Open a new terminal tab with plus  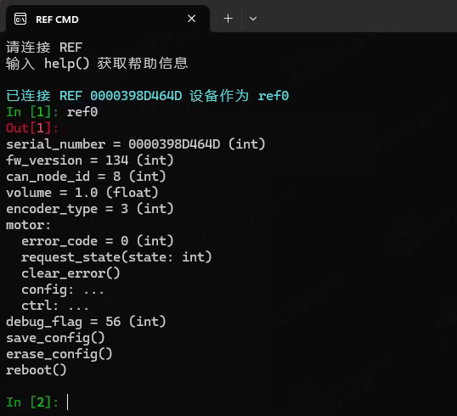228,19
